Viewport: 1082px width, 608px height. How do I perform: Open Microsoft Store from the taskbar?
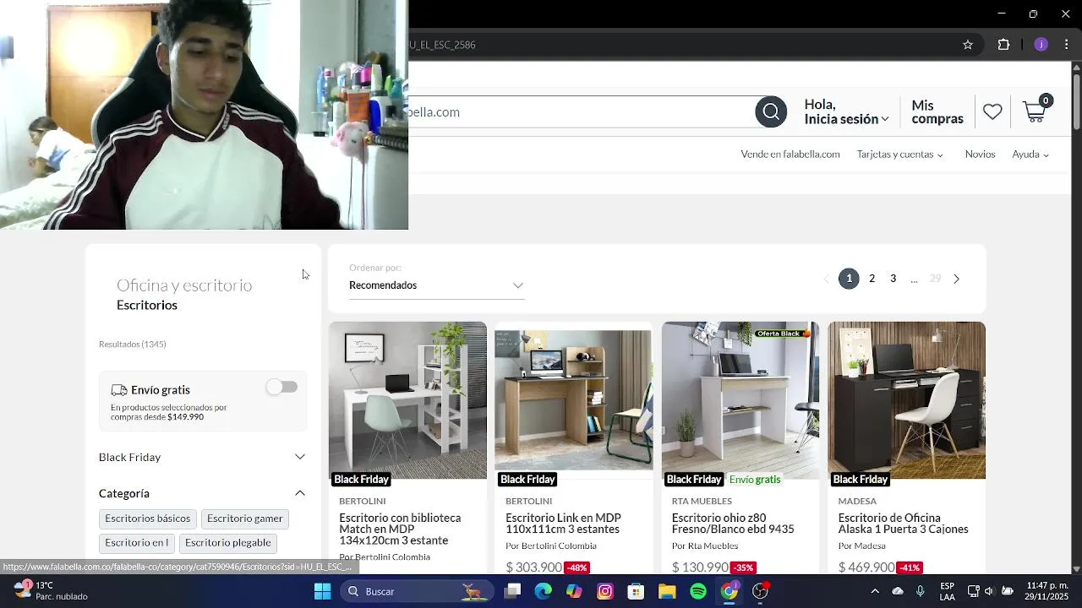[x=636, y=591]
